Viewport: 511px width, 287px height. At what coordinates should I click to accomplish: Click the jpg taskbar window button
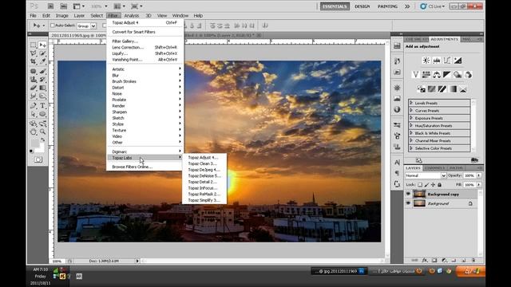tap(339, 271)
